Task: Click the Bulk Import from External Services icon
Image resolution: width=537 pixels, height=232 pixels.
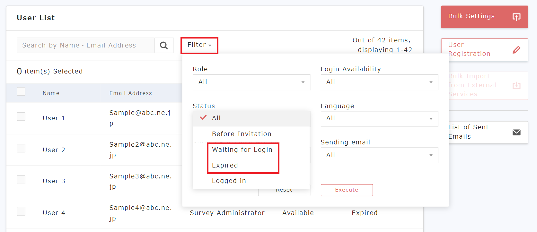Action: [x=516, y=86]
